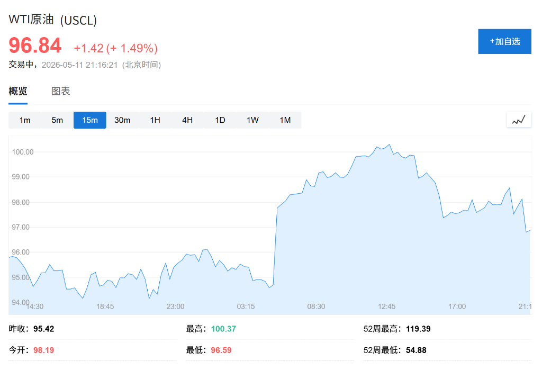This screenshot has height=370, width=542.
Task: Select the 1H interval
Action: (155, 120)
